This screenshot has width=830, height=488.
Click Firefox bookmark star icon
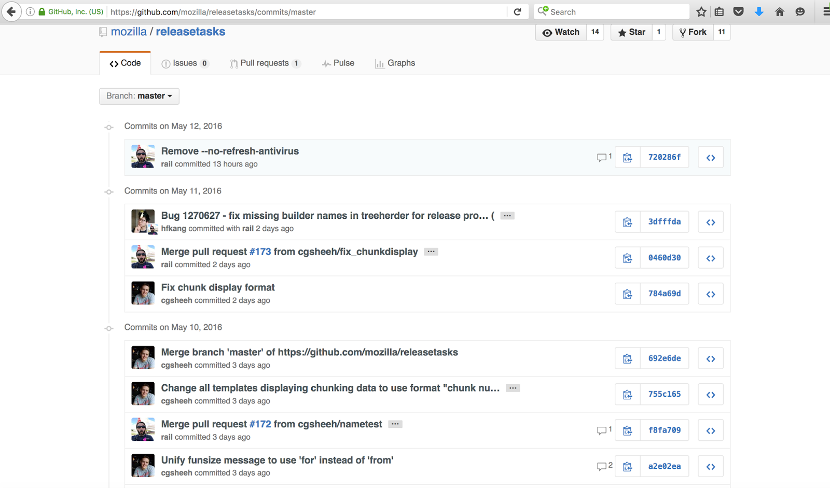(x=701, y=12)
